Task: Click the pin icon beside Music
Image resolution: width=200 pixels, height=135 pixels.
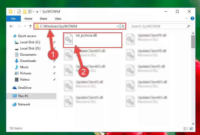Action: (54, 67)
